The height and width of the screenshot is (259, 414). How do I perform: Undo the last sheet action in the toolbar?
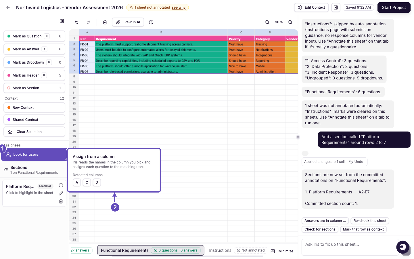coord(76,22)
